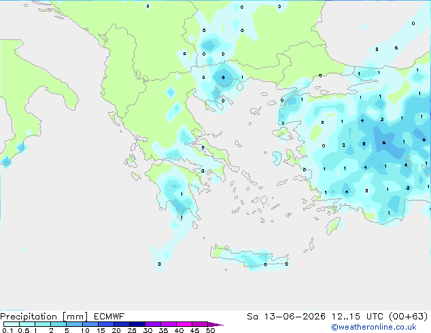Choose the legend swatch between 20 and 25

coord(121,324)
